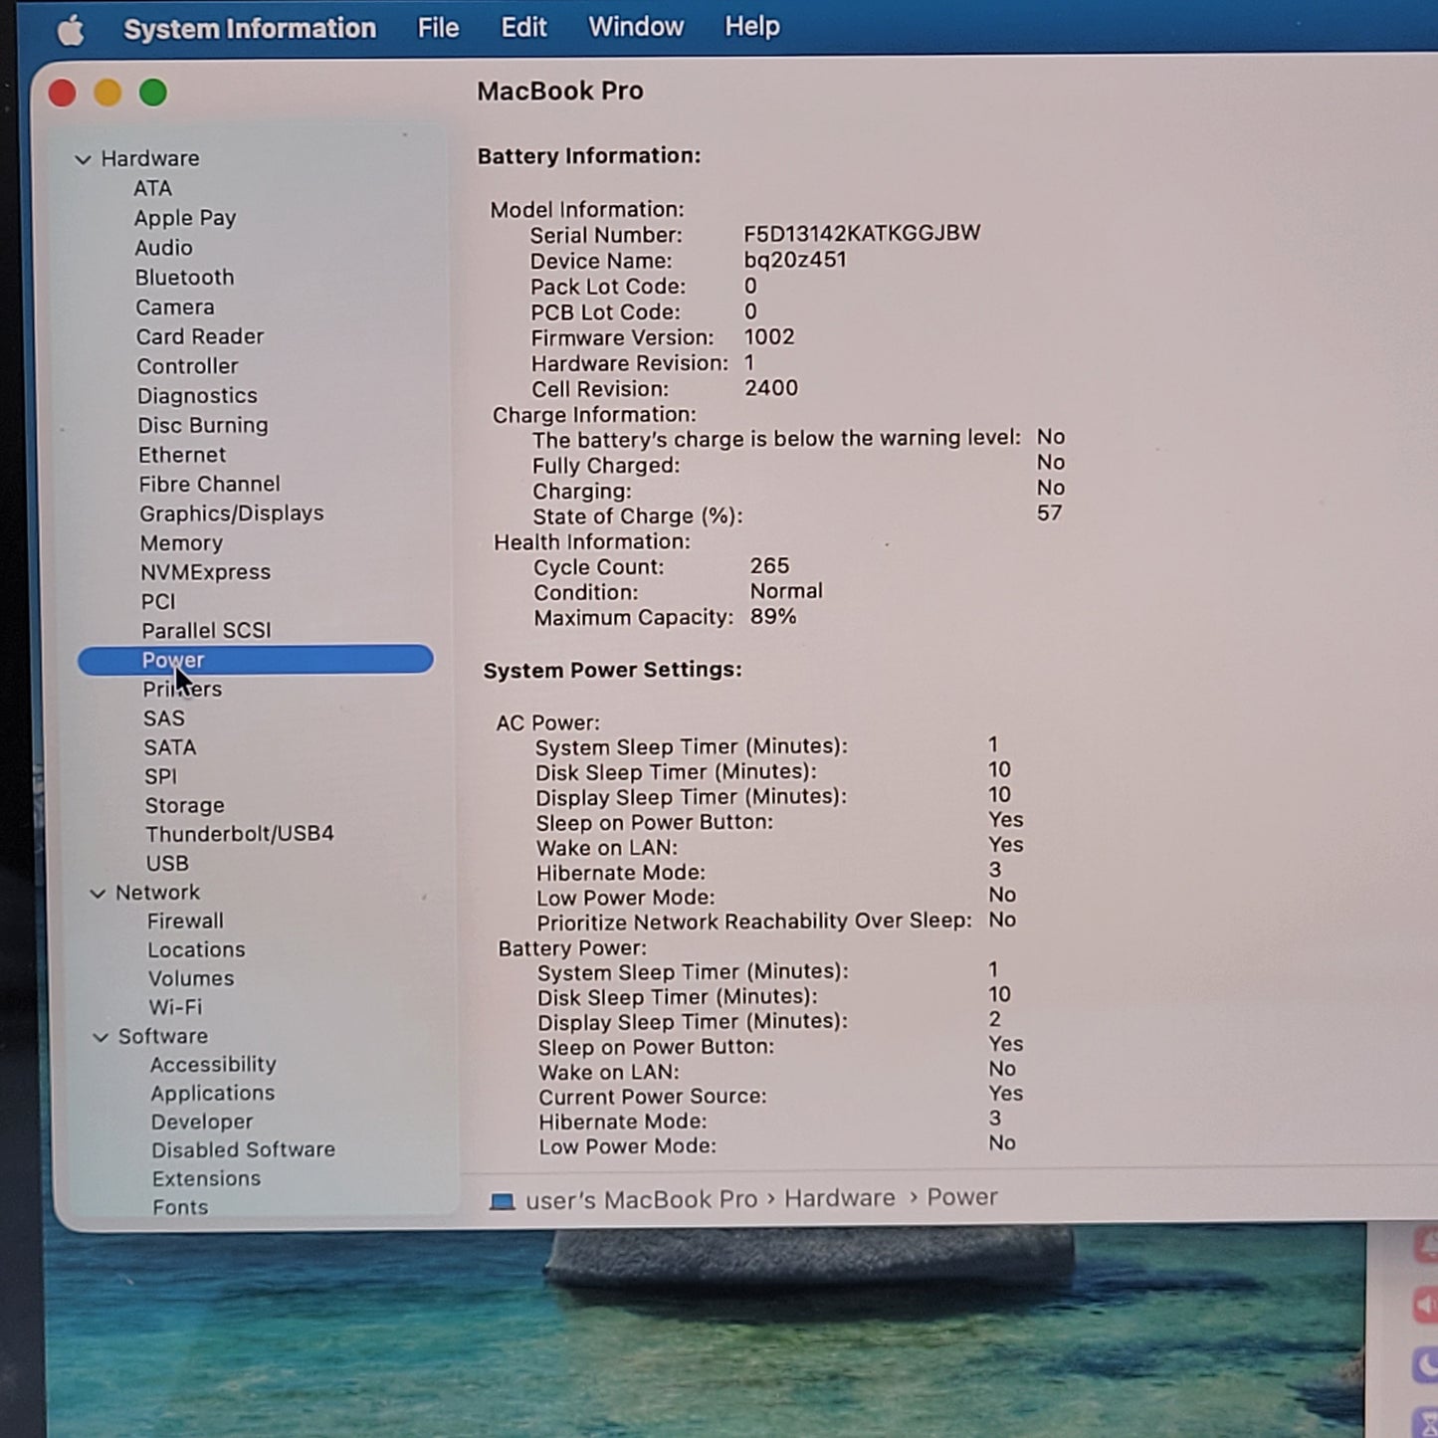Select Volumes under Network
This screenshot has width=1438, height=1438.
click(191, 979)
